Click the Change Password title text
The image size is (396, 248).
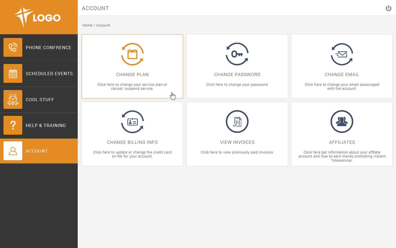pos(237,75)
